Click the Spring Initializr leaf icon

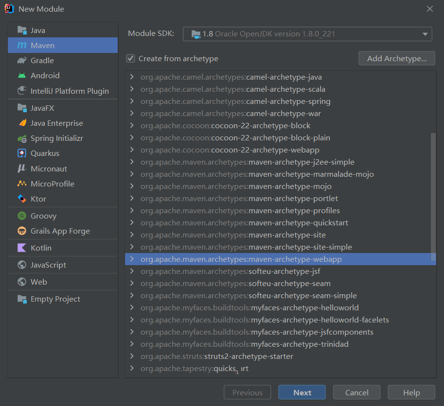(22, 138)
